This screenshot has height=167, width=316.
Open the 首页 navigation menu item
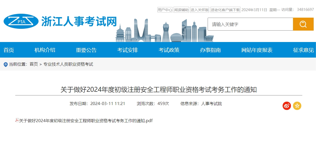pyautogui.click(x=9, y=50)
